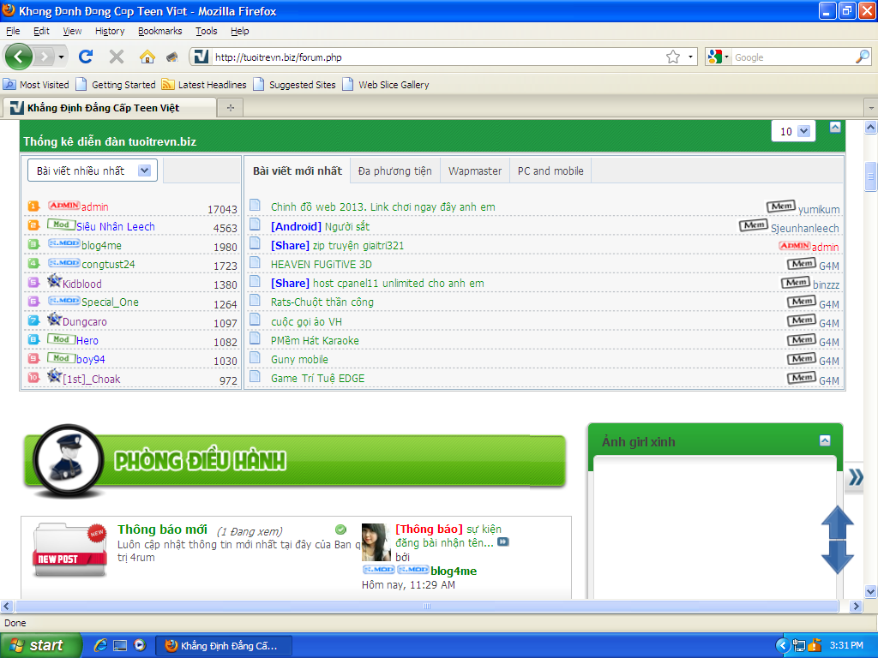Open a new tab with the plus button
Viewport: 878px width, 658px height.
[x=230, y=108]
